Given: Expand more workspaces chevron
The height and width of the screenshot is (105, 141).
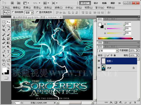Looking at the screenshot, I should click(x=119, y=3).
